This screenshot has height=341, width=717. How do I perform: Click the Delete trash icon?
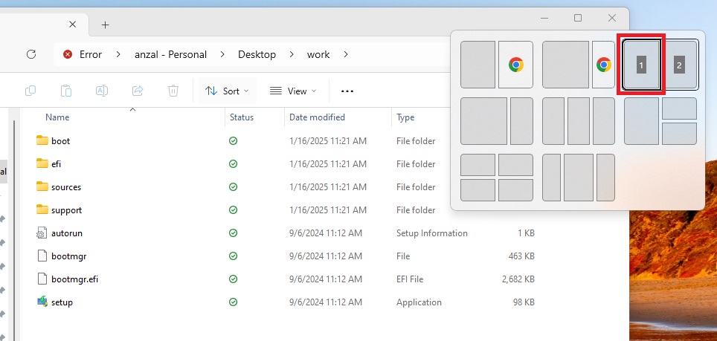173,91
